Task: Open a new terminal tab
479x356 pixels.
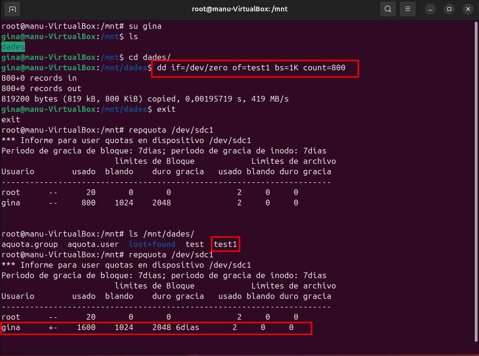Action: (x=12, y=9)
